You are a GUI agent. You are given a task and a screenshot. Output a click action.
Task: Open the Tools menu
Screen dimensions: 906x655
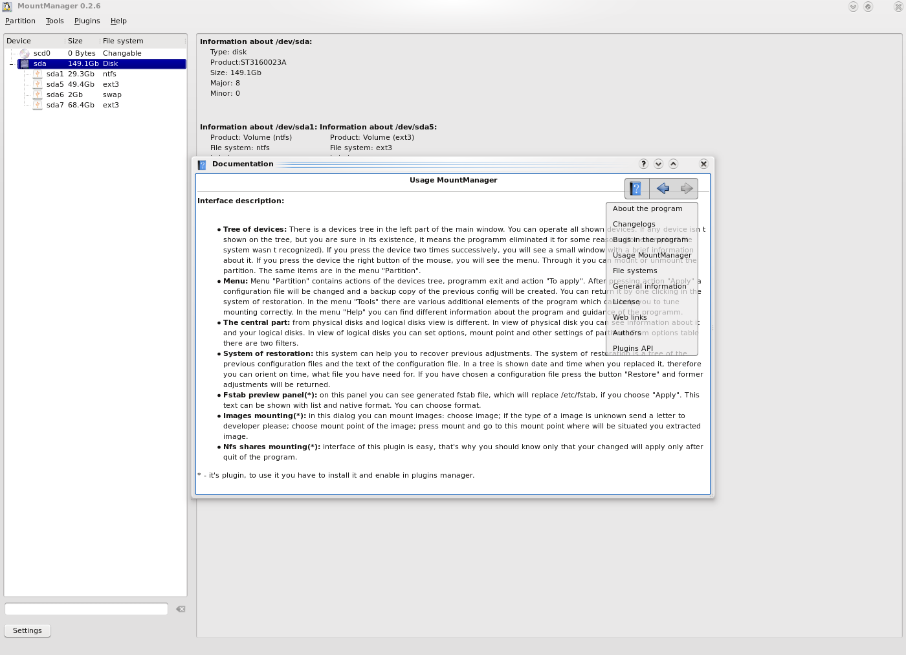point(55,21)
